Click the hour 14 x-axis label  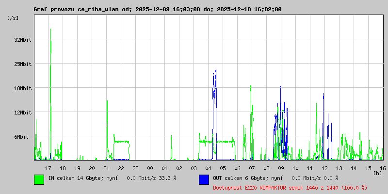click(x=354, y=168)
